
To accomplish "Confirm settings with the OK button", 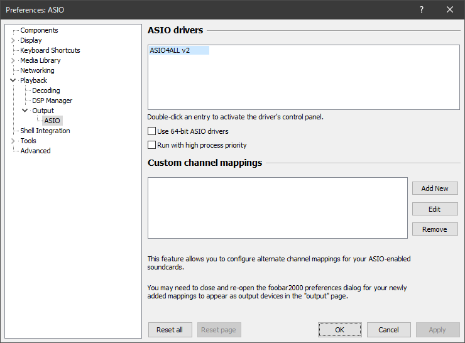I will [339, 330].
